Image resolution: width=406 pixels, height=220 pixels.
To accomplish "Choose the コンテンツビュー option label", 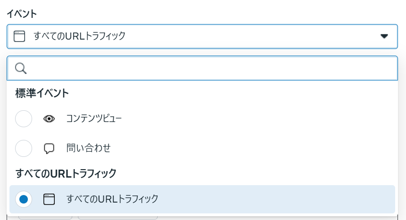I will click(x=94, y=119).
